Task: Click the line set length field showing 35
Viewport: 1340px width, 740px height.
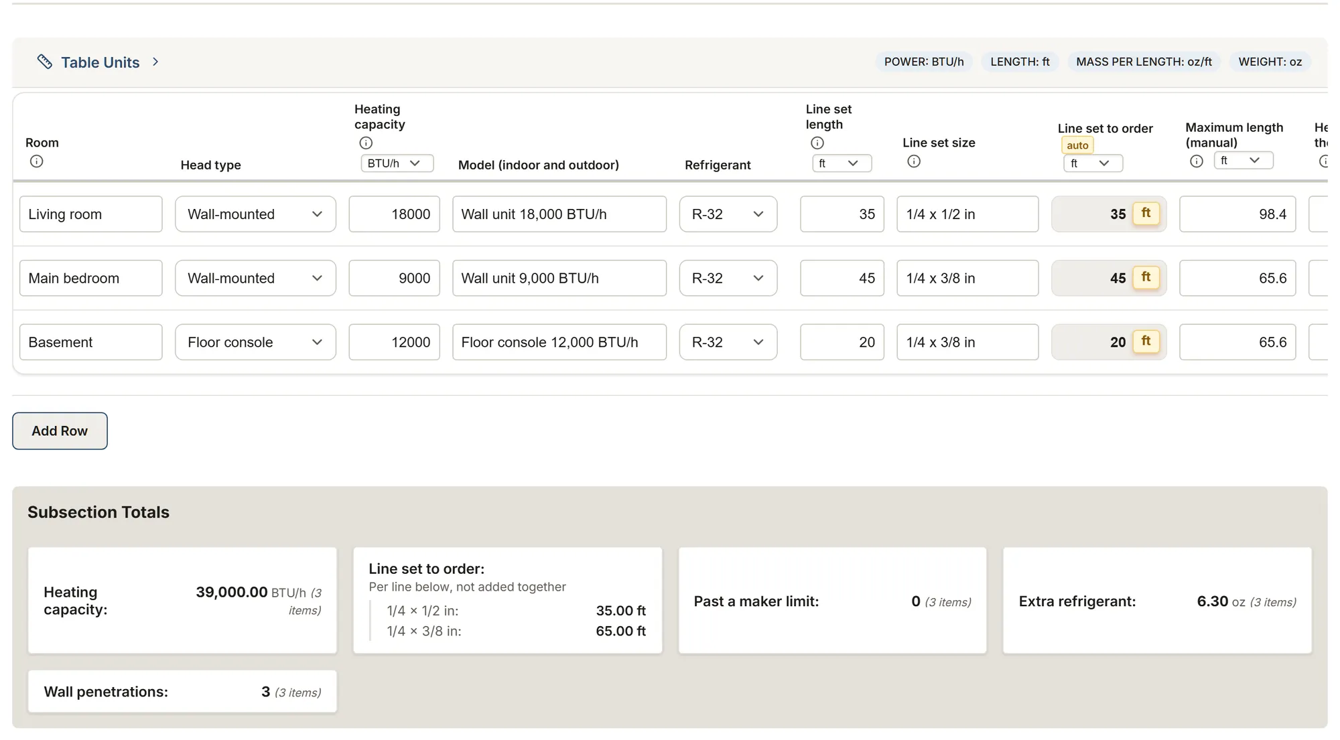Action: [842, 214]
